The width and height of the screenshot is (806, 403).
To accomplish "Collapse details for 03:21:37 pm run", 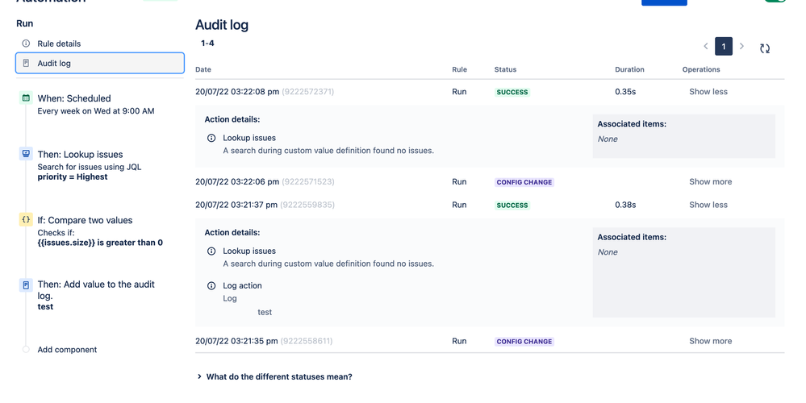I will click(x=708, y=205).
